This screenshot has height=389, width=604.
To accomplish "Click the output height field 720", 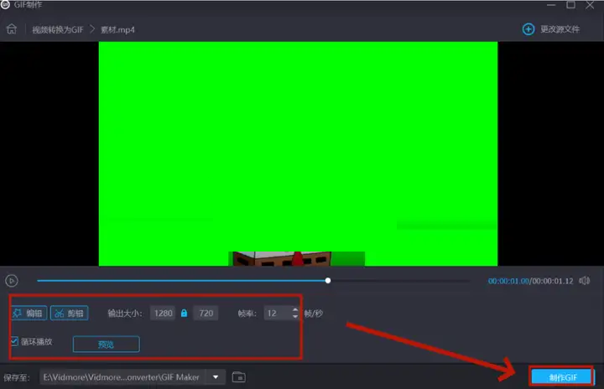I will 206,313.
